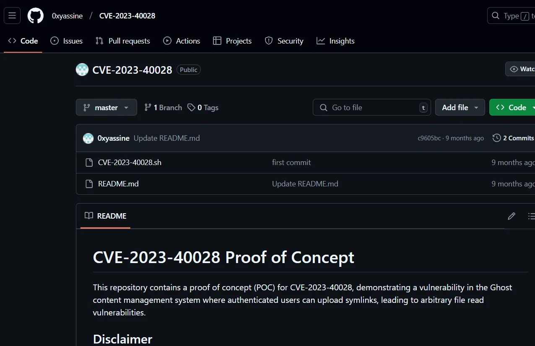The width and height of the screenshot is (535, 346).
Task: Open the Issues tab
Action: point(67,41)
